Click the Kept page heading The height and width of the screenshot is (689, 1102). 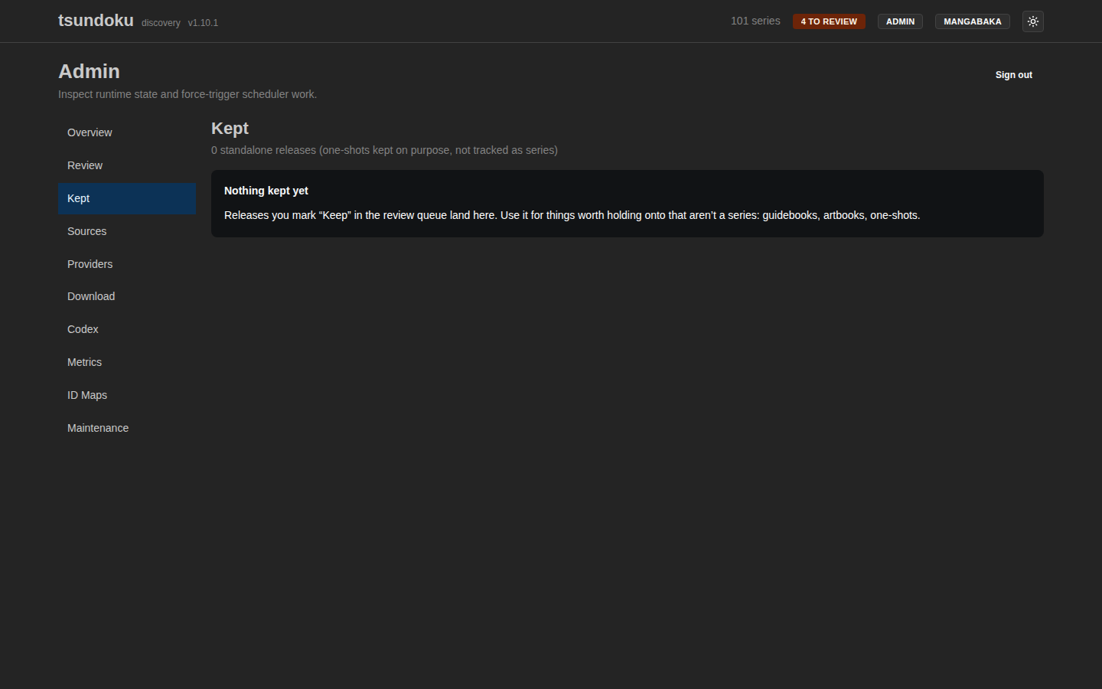click(230, 129)
